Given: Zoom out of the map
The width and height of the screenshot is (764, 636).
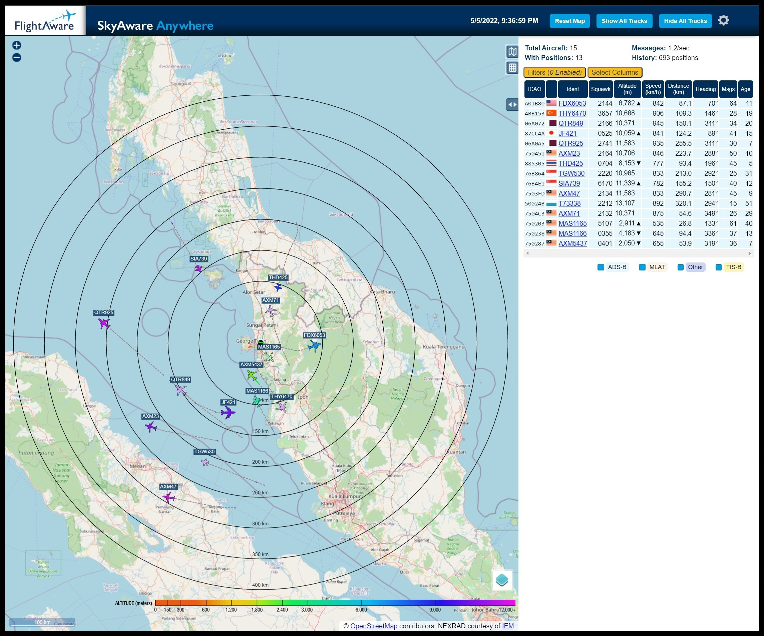Looking at the screenshot, I should [x=17, y=57].
